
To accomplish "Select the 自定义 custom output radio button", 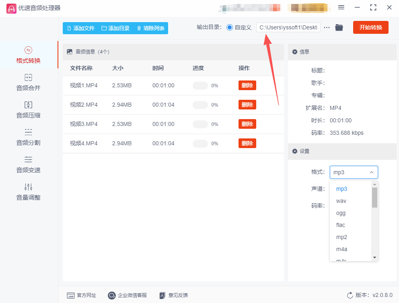I will [x=230, y=27].
